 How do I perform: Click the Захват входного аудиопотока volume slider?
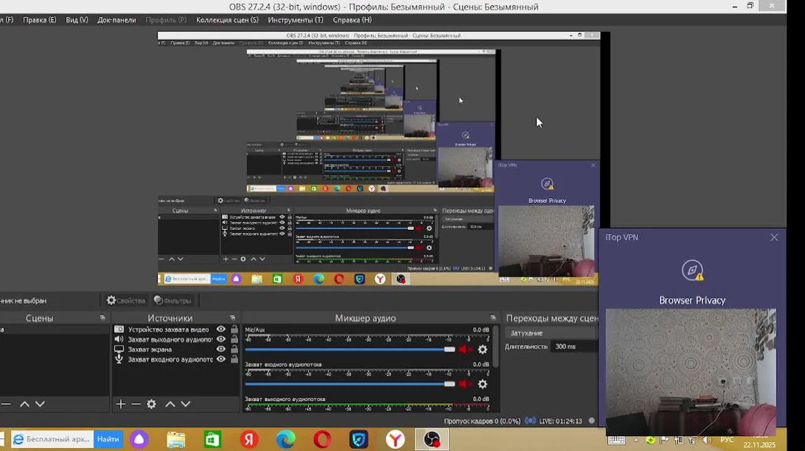coord(350,384)
